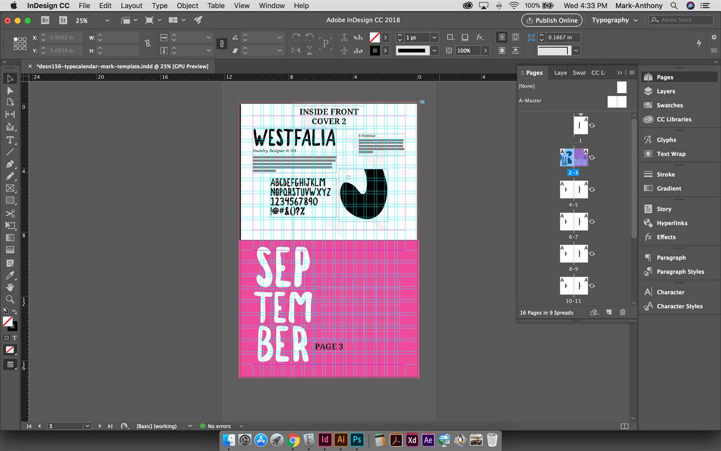Open the Type menu
721x451 pixels.
click(160, 6)
